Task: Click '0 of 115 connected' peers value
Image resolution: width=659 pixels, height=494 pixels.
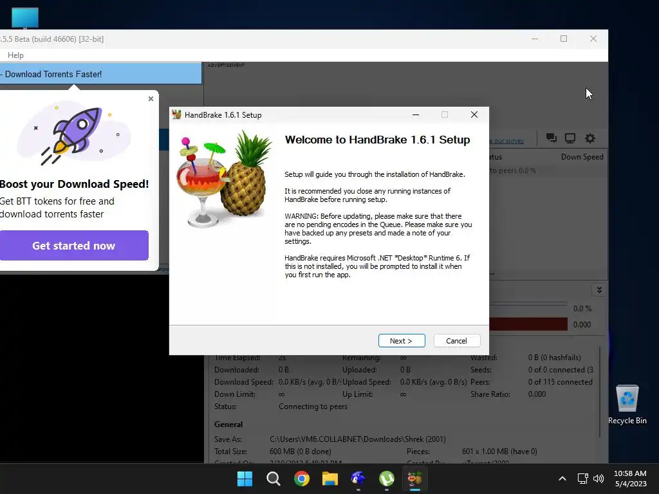Action: [561, 382]
